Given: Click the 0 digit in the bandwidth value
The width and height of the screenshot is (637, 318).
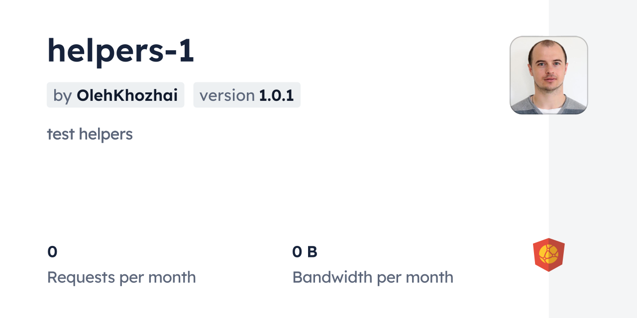Looking at the screenshot, I should coord(297,252).
